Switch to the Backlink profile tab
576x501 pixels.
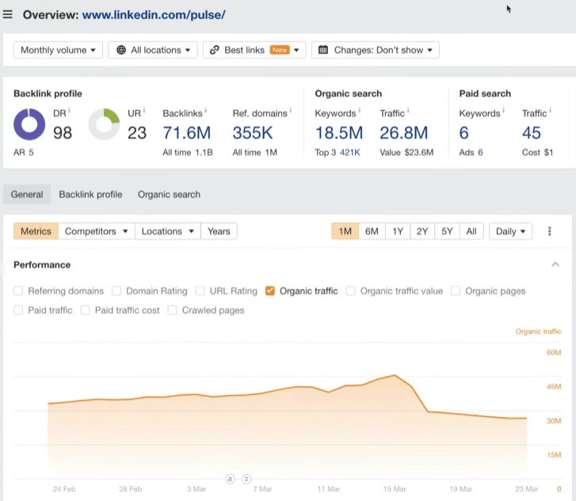click(90, 194)
